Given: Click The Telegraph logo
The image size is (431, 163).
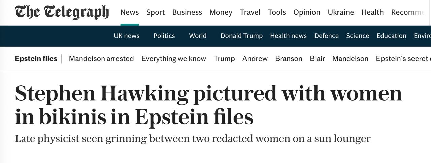Looking at the screenshot, I should [62, 12].
